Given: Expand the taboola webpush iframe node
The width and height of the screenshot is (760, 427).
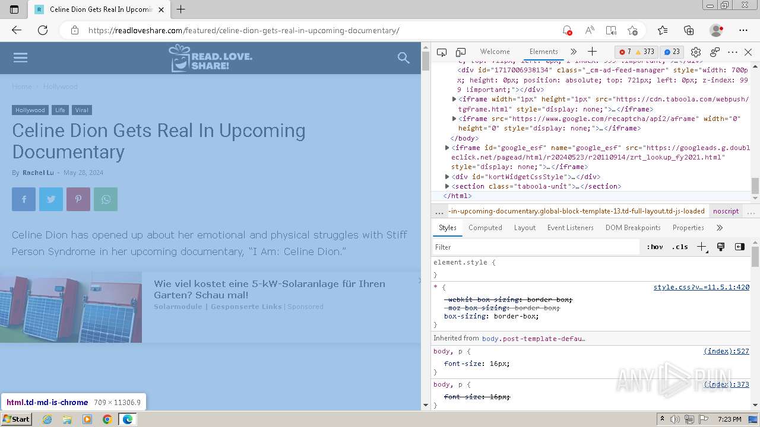Looking at the screenshot, I should (x=454, y=99).
